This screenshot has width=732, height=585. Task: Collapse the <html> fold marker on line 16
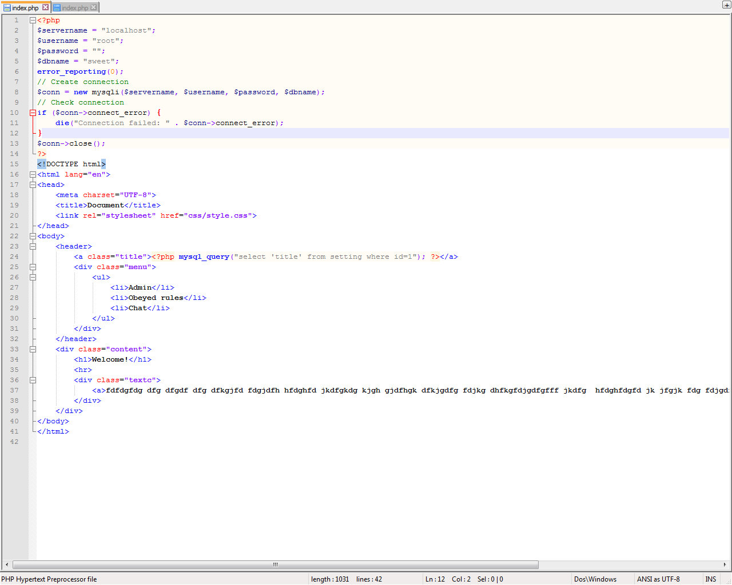pyautogui.click(x=33, y=174)
